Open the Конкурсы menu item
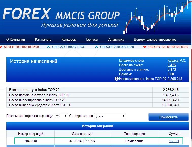 click(x=69, y=40)
